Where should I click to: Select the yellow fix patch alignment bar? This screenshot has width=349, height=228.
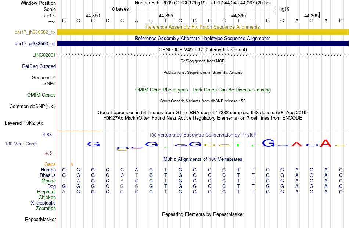(x=203, y=32)
